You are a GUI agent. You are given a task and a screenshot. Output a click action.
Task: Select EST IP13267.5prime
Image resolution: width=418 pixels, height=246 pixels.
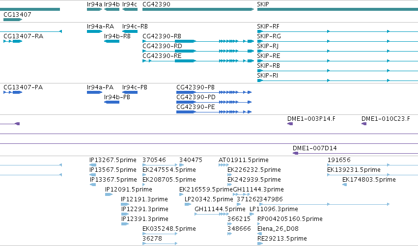(93, 165)
